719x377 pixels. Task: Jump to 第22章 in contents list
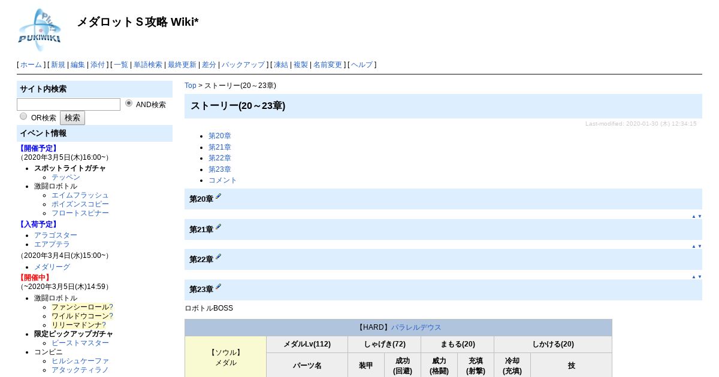click(x=220, y=158)
